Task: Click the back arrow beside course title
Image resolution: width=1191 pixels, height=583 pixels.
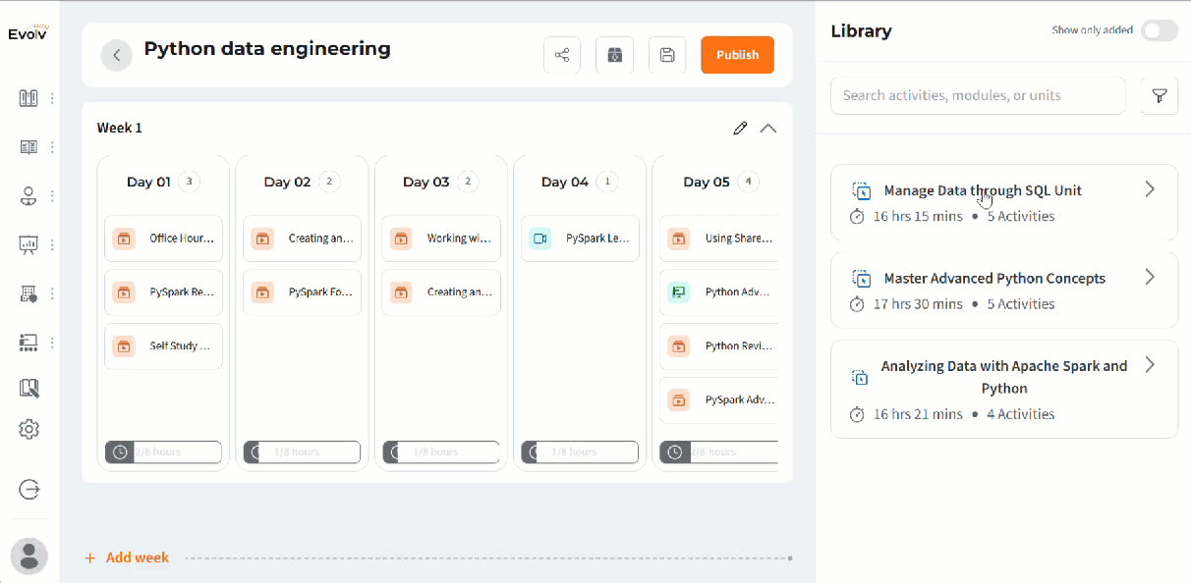Action: [x=116, y=55]
